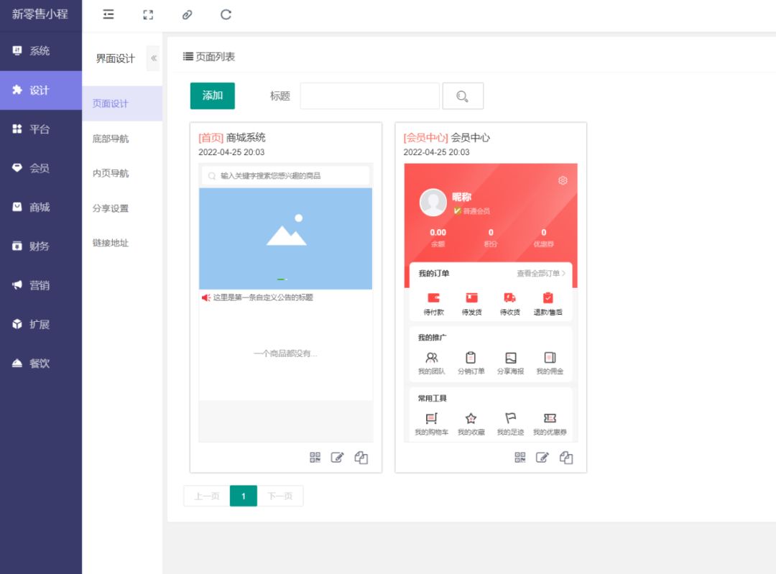Click the 商城系统 page preview thumbnail
The width and height of the screenshot is (776, 574).
pyautogui.click(x=286, y=302)
